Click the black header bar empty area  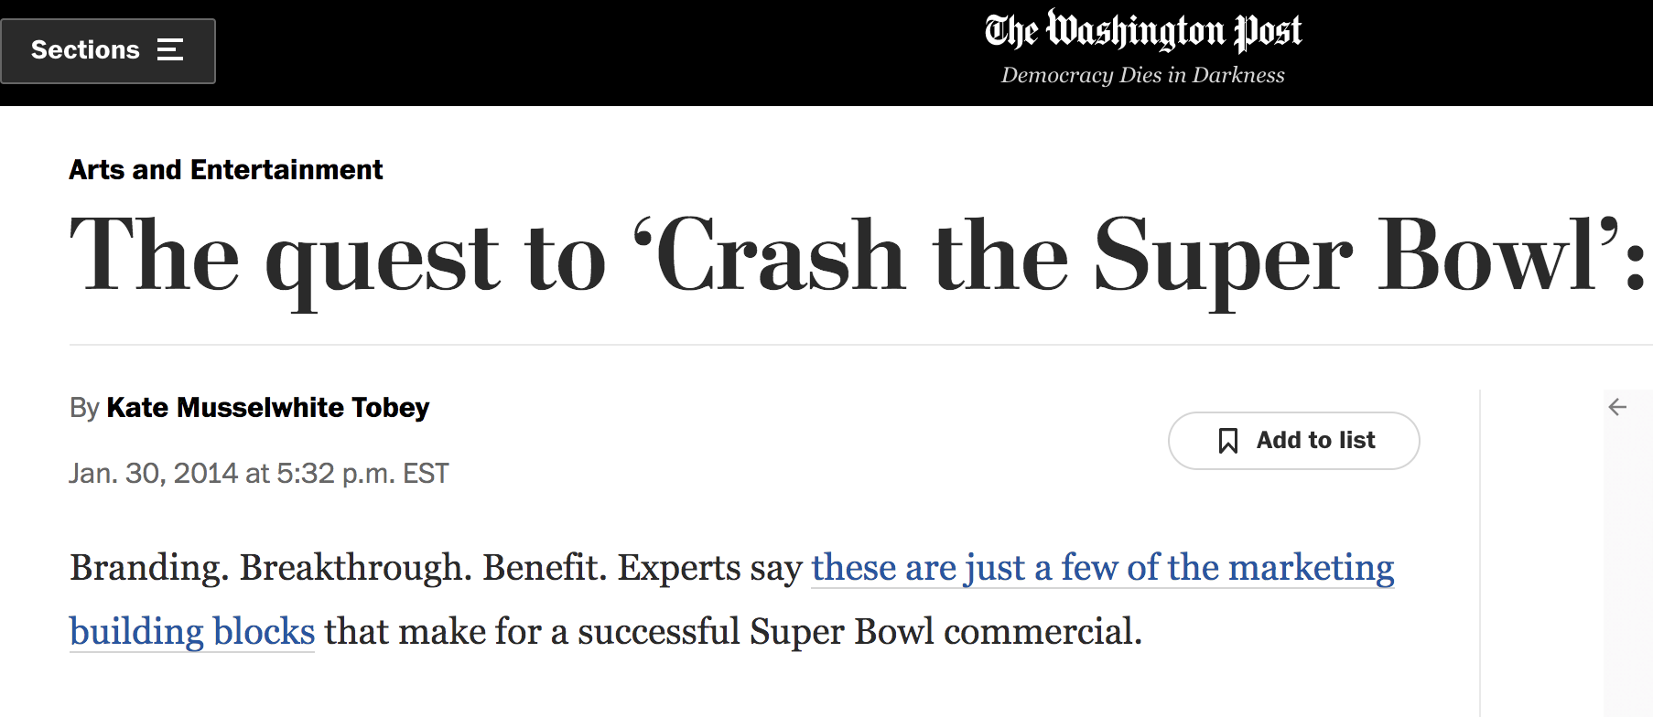pos(595,53)
